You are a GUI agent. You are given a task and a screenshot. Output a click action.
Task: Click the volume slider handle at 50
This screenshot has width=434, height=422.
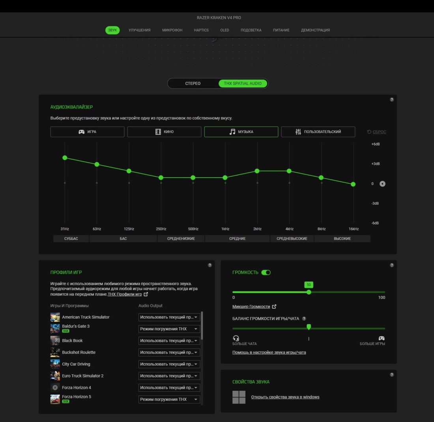[309, 292]
